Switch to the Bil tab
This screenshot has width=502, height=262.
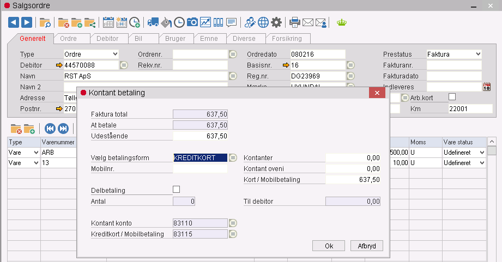[x=138, y=38]
